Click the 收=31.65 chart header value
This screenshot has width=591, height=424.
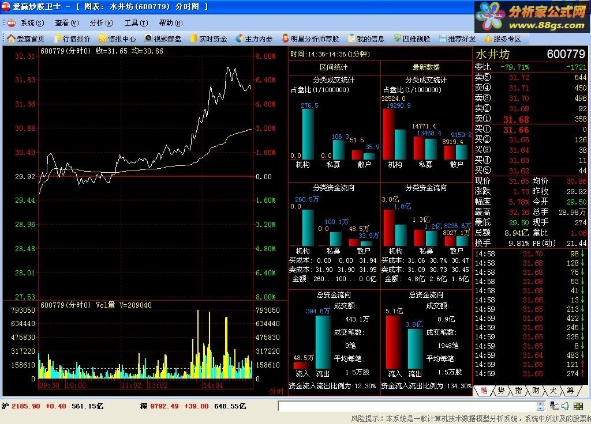[x=111, y=51]
